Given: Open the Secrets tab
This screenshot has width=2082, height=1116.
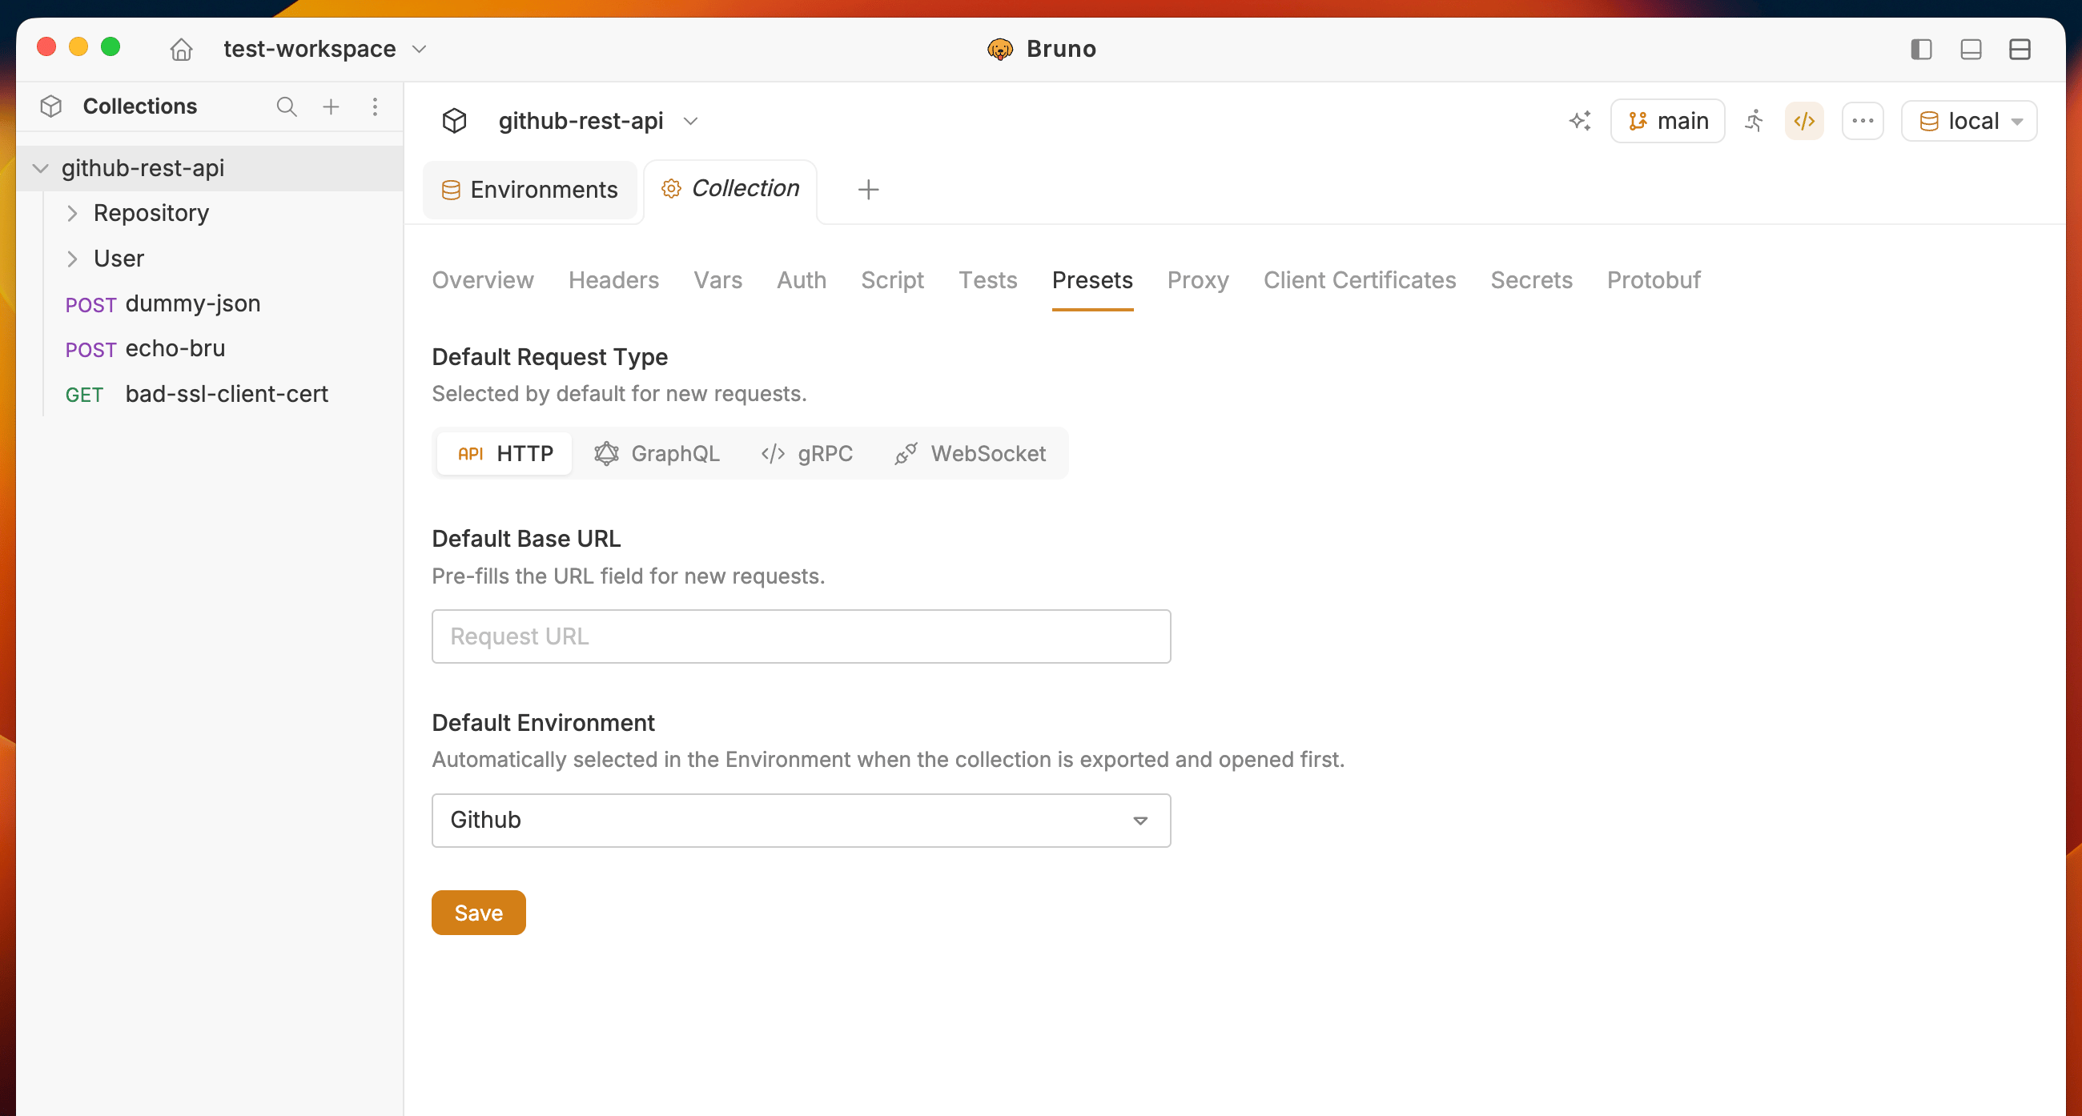Looking at the screenshot, I should pyautogui.click(x=1531, y=280).
